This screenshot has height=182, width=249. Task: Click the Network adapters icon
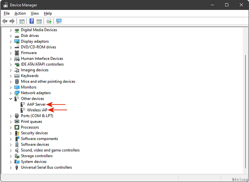[x=17, y=93]
